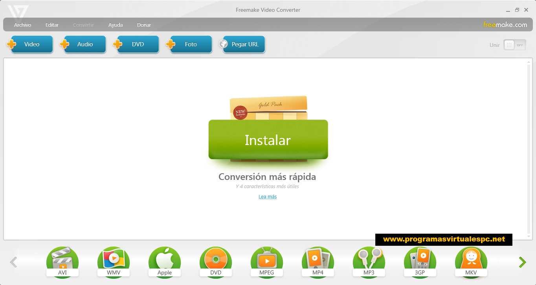The height and width of the screenshot is (285, 536).
Task: Open the Archivo menu
Action: pyautogui.click(x=22, y=25)
